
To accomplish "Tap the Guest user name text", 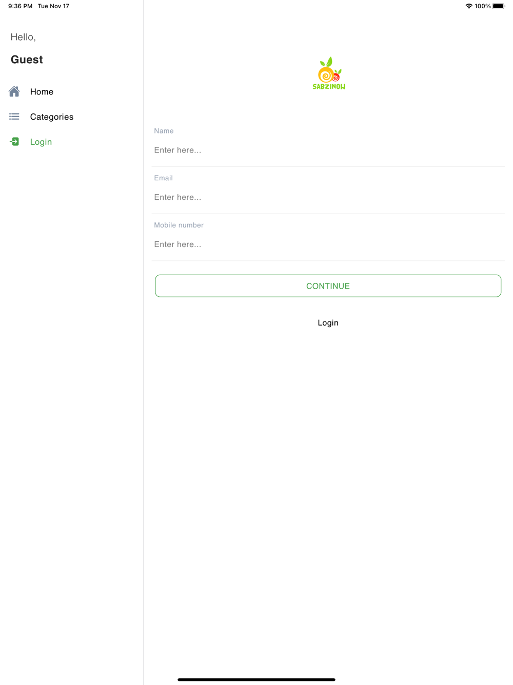I will point(27,60).
